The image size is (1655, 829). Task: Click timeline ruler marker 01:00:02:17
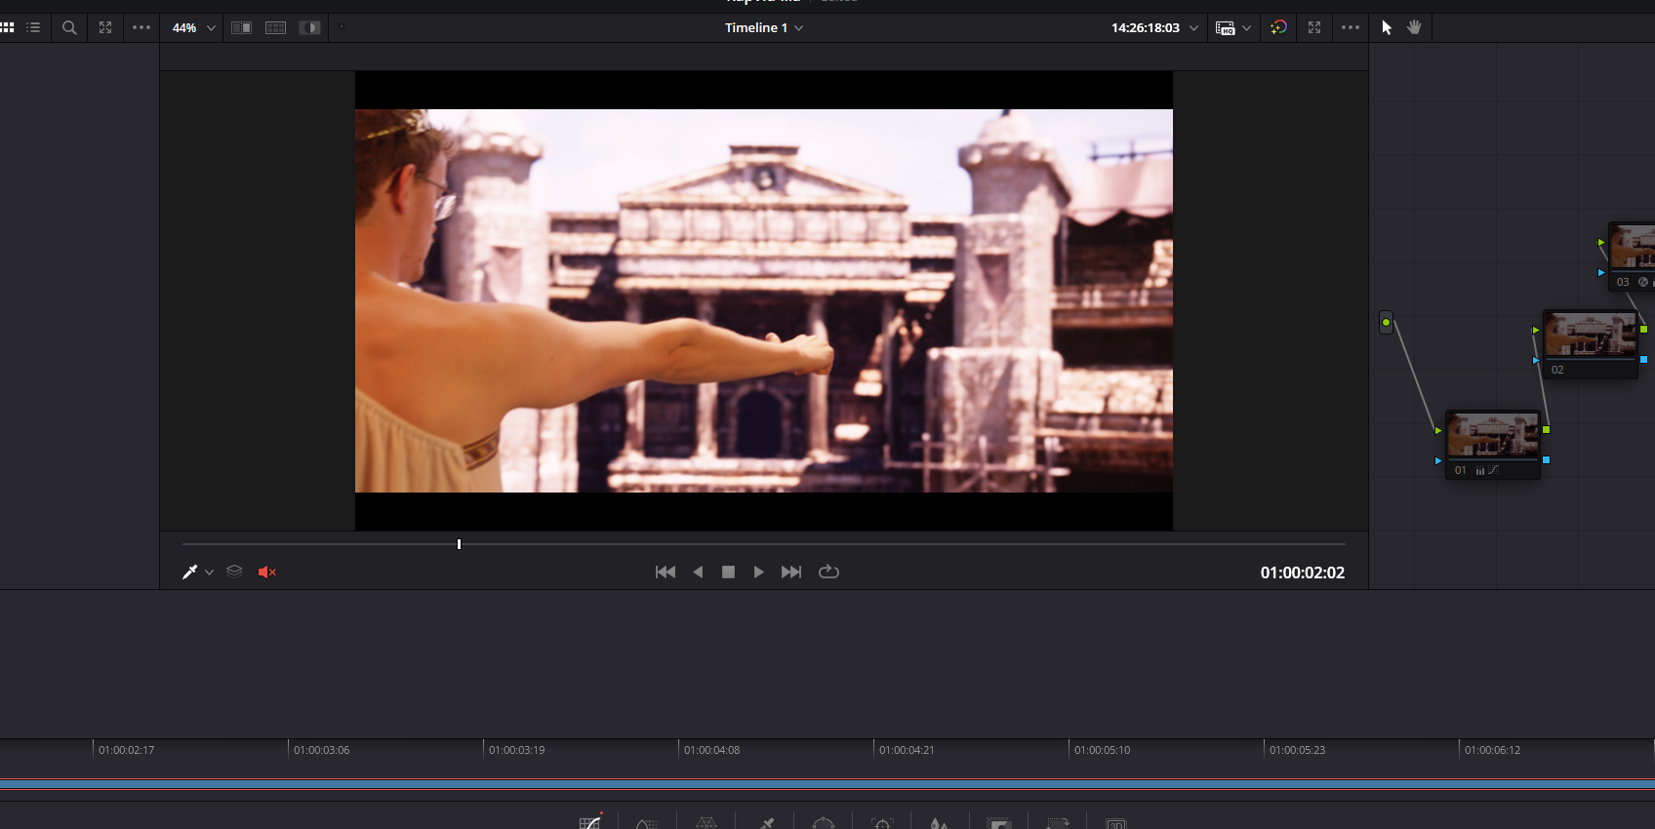126,750
